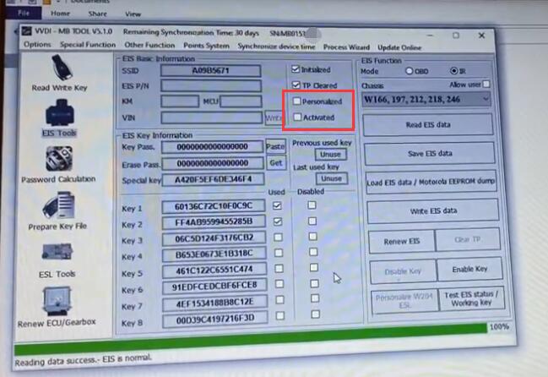Image resolution: width=548 pixels, height=377 pixels.
Task: Open Renew ECU/Gearbox tool icon
Action: (58, 304)
